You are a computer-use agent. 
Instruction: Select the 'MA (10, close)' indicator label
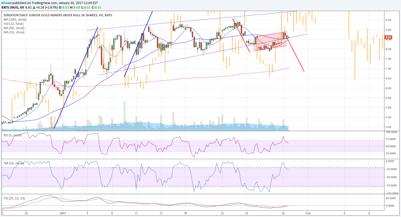click(x=14, y=32)
